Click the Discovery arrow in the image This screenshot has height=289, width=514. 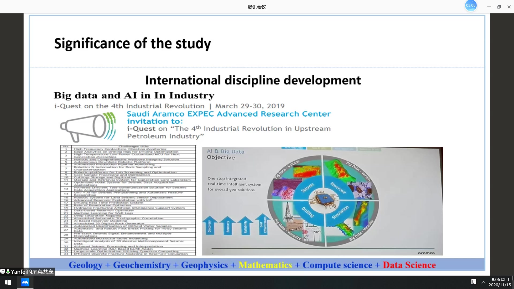click(x=210, y=226)
